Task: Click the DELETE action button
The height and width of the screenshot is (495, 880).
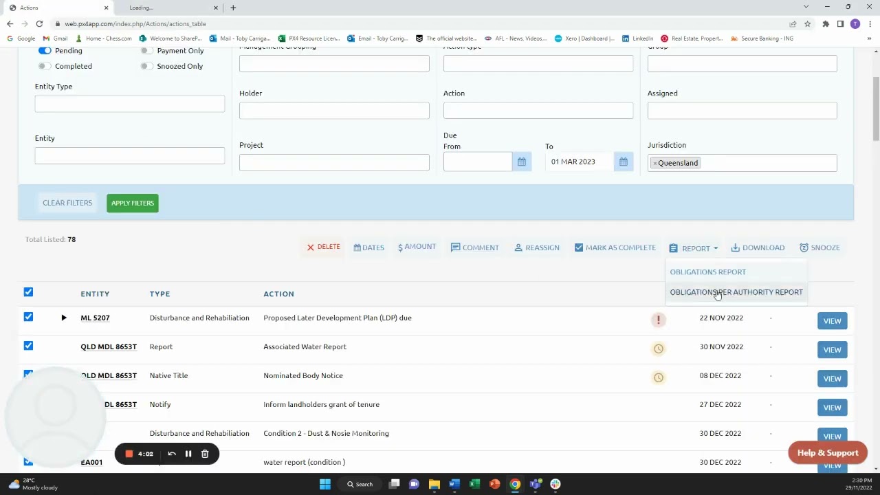Action: click(323, 247)
